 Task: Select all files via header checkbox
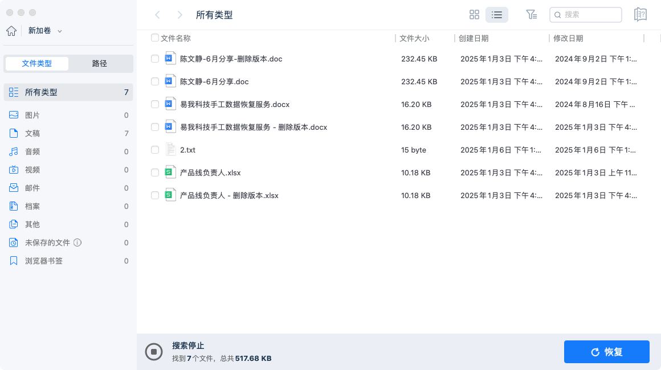click(155, 38)
